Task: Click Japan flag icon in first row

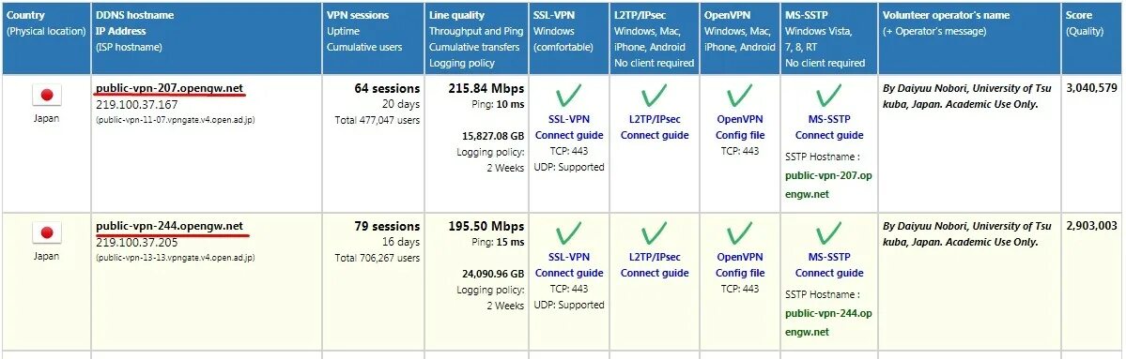Action: (x=47, y=95)
